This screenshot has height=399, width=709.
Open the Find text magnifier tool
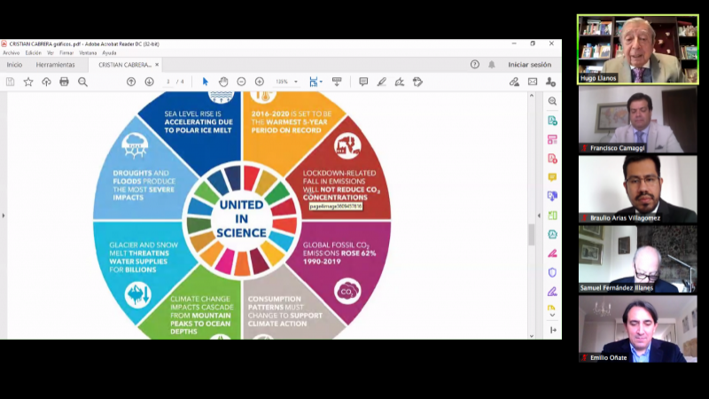82,82
